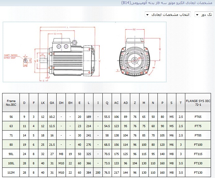
Task: Click AC value '217'
Action: click(116, 172)
